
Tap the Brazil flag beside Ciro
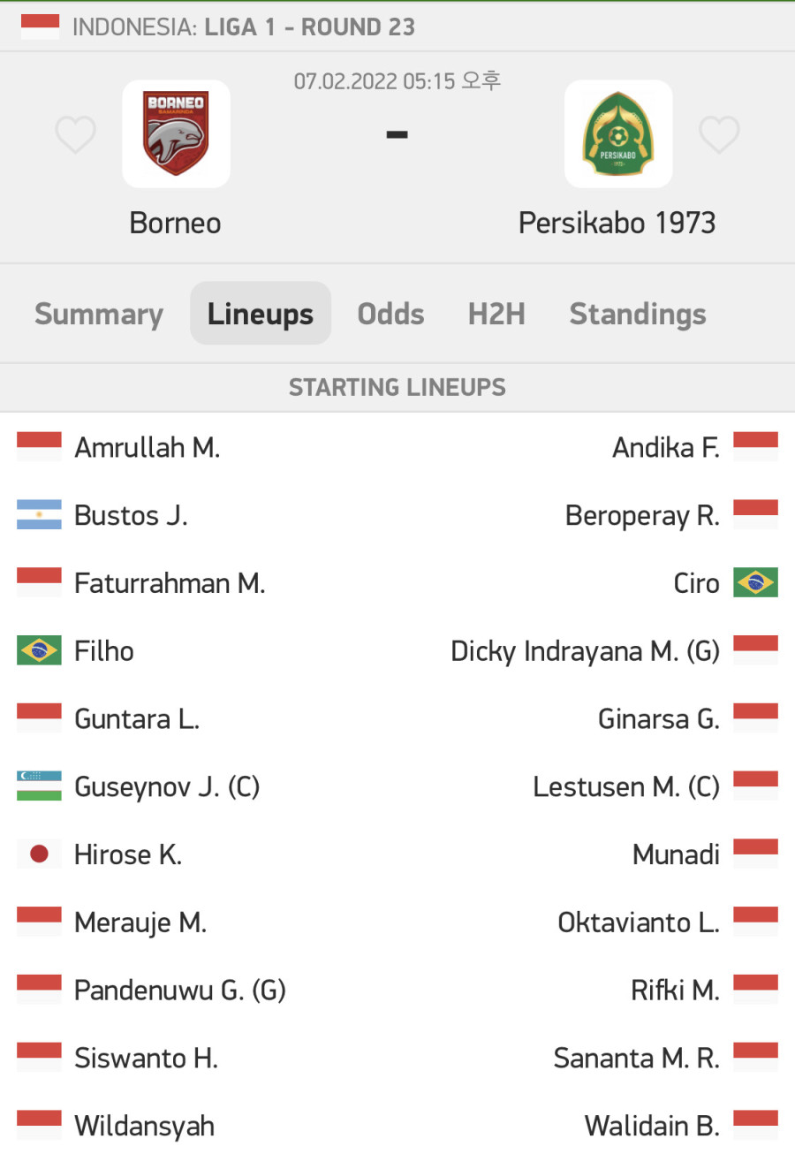pyautogui.click(x=756, y=583)
